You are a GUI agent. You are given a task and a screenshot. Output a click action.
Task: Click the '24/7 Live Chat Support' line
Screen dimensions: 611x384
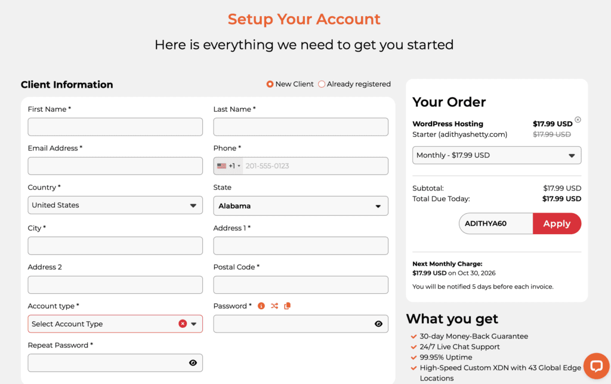tap(459, 346)
